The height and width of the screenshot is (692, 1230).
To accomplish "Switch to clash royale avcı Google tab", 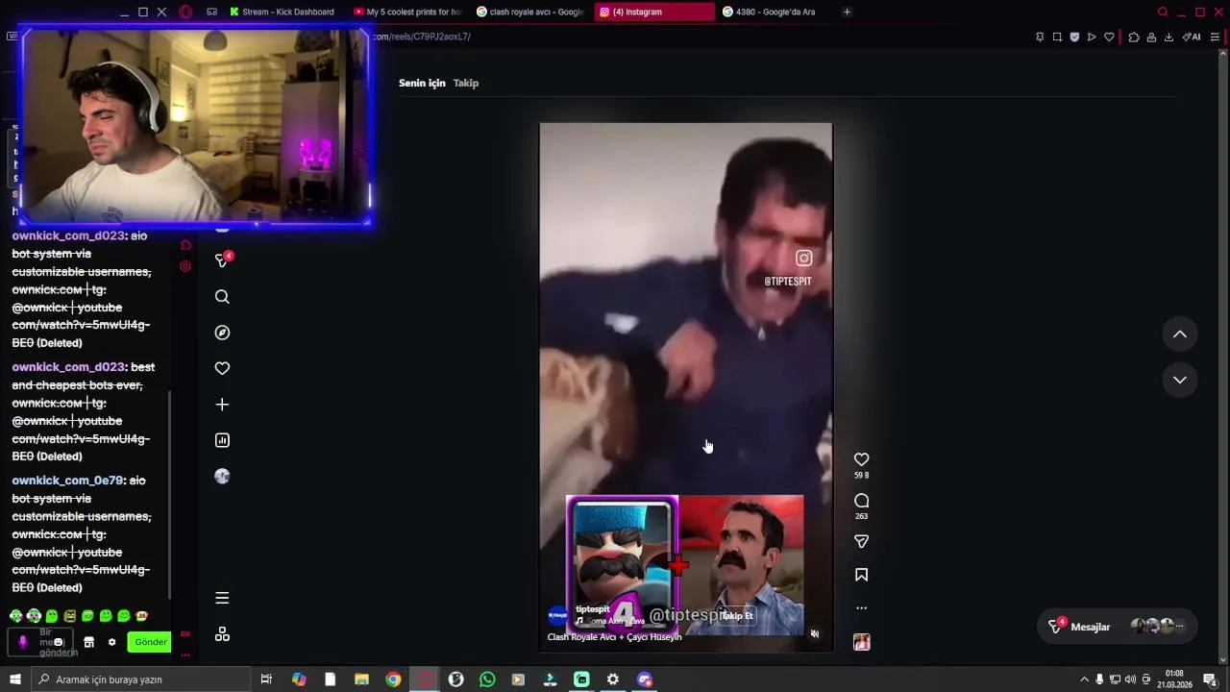I will 530,12.
